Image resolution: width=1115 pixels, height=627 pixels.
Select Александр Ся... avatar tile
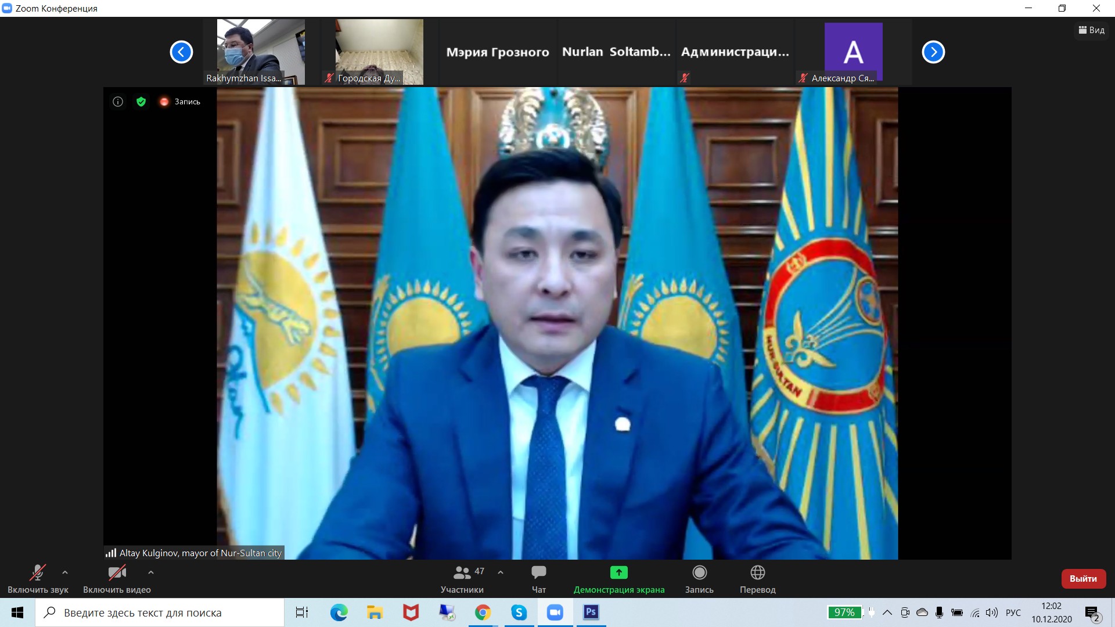click(853, 52)
